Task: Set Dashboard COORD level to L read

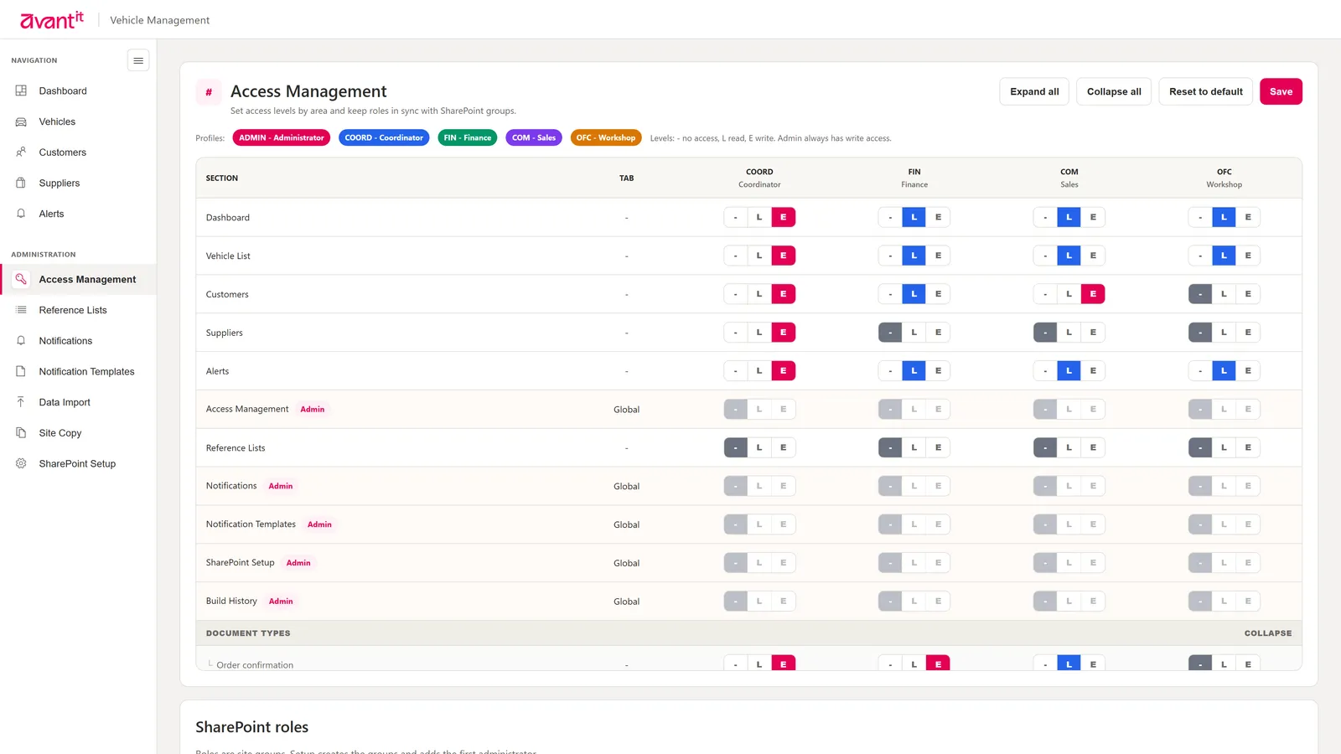Action: pos(759,217)
